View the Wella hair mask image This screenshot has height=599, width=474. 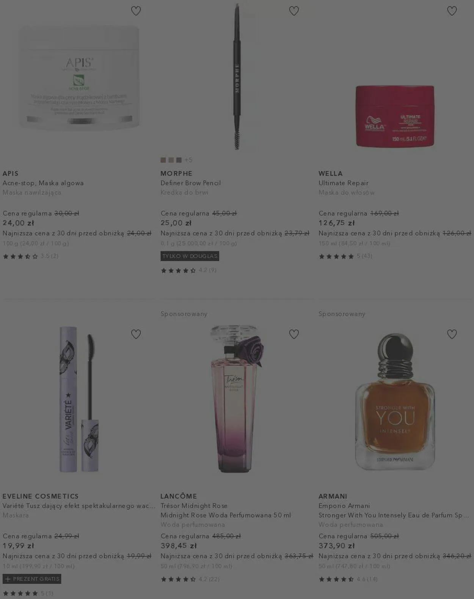(x=395, y=116)
